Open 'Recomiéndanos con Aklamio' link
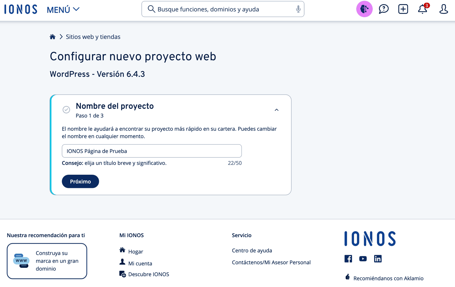Viewport: 455px width, 287px height. coord(388,278)
